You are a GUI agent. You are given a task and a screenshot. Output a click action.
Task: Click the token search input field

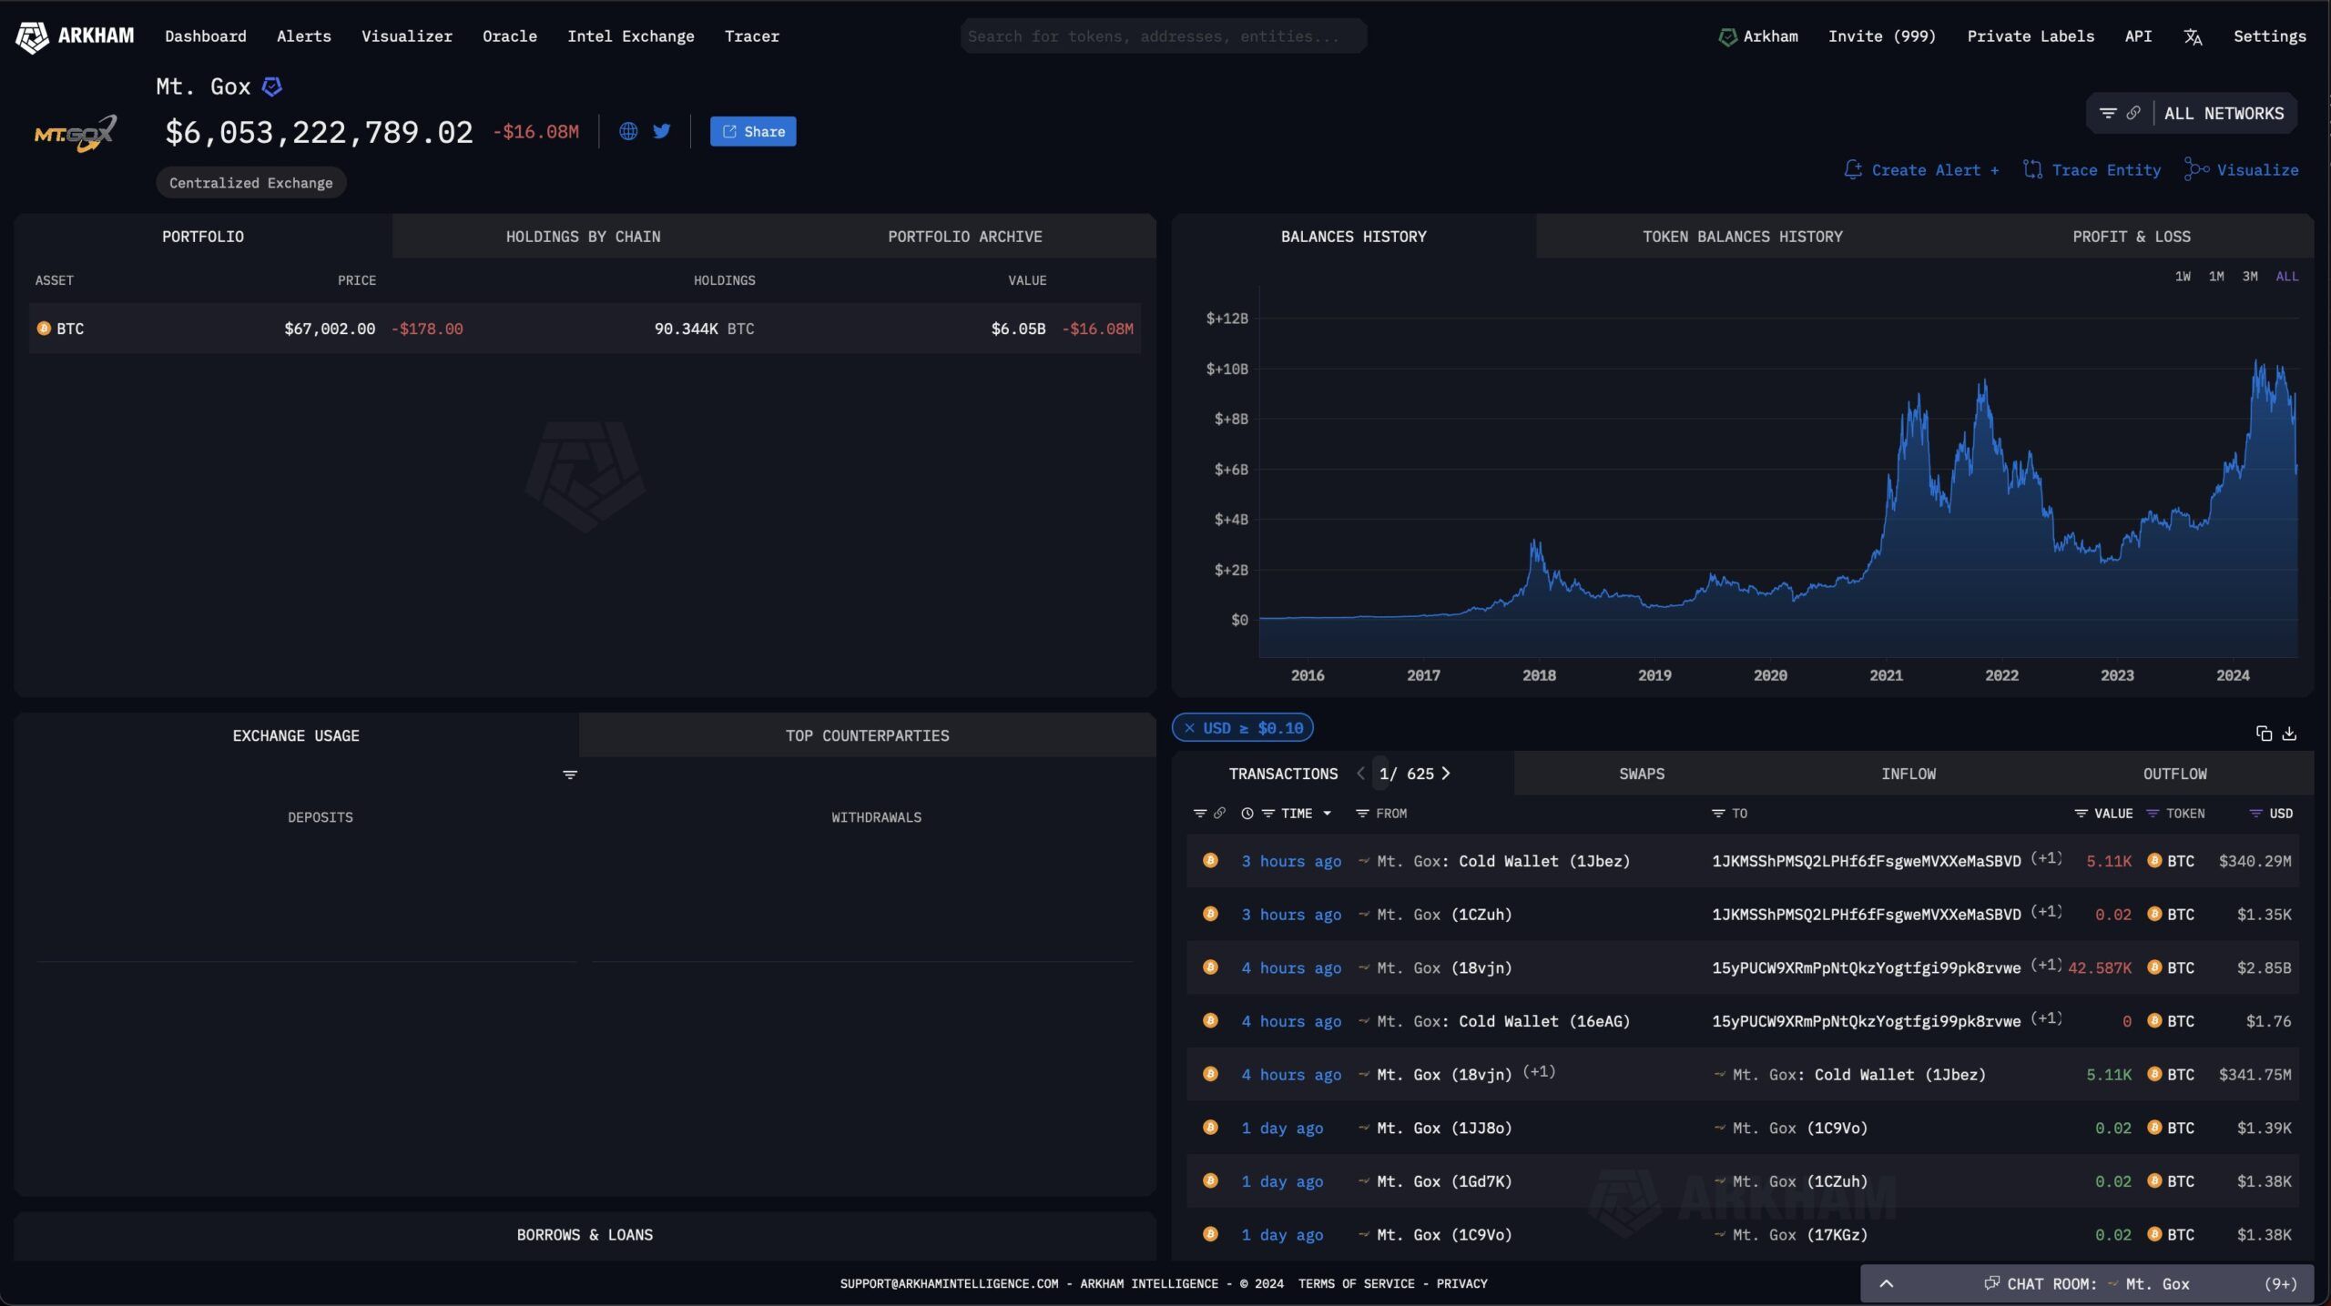[1163, 36]
